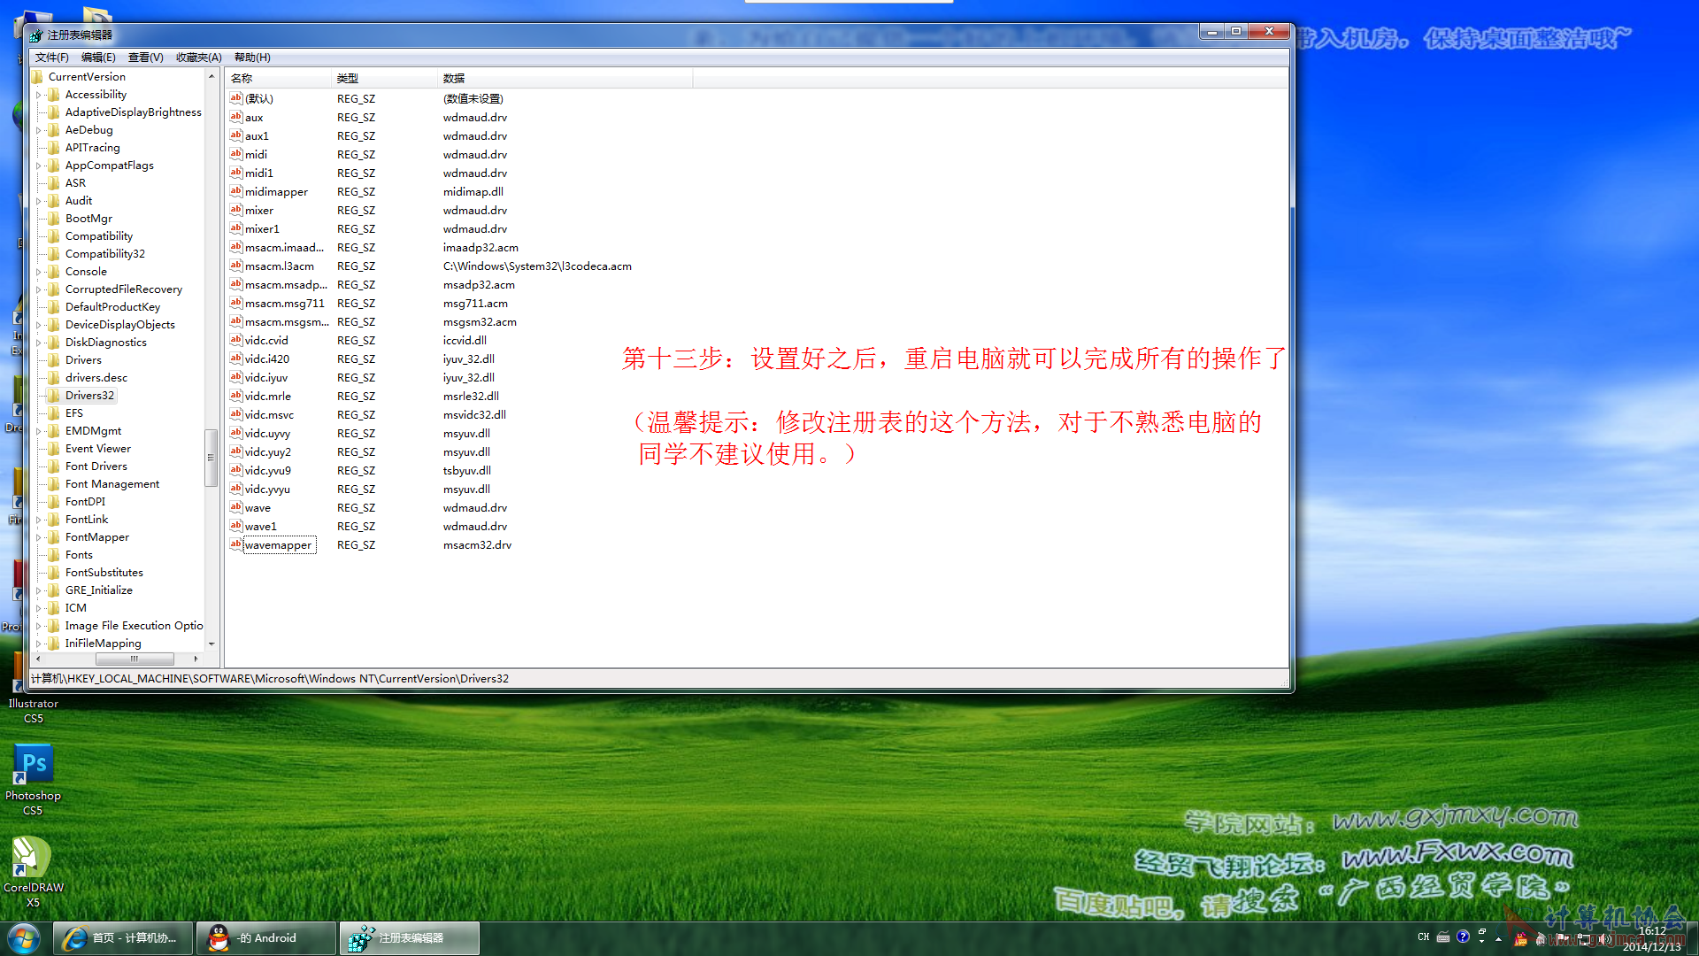Select the vidc.yvu9 value name
Viewport: 1699px width, 956px height.
(x=268, y=471)
